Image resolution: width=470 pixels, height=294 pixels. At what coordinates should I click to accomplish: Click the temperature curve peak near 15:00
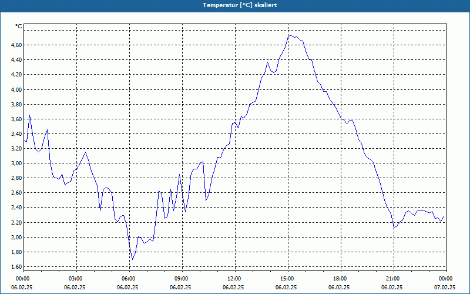pyautogui.click(x=291, y=35)
